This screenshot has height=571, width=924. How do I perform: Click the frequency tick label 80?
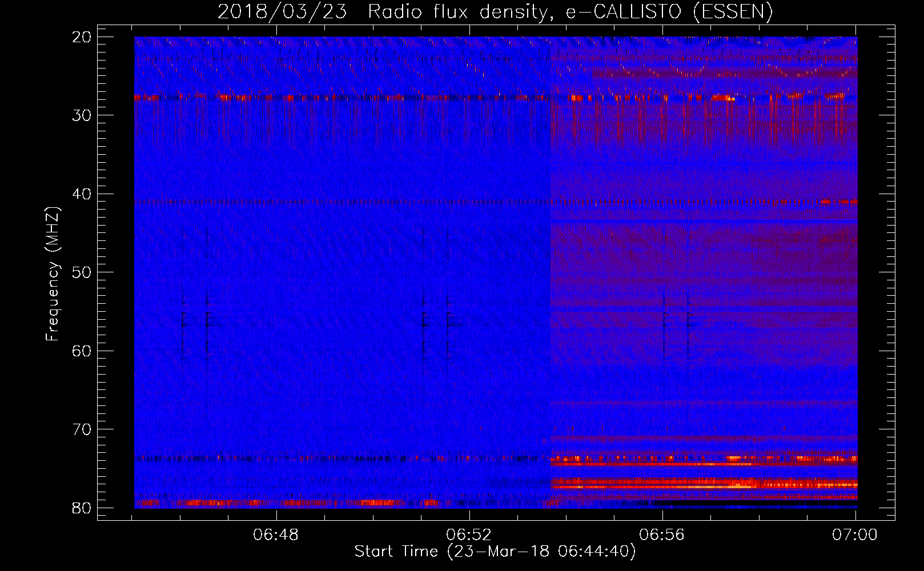click(82, 508)
